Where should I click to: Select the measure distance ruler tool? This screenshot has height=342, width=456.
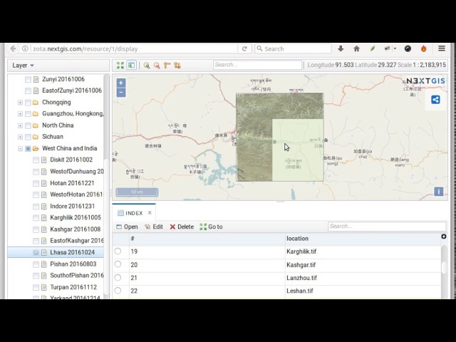[167, 66]
